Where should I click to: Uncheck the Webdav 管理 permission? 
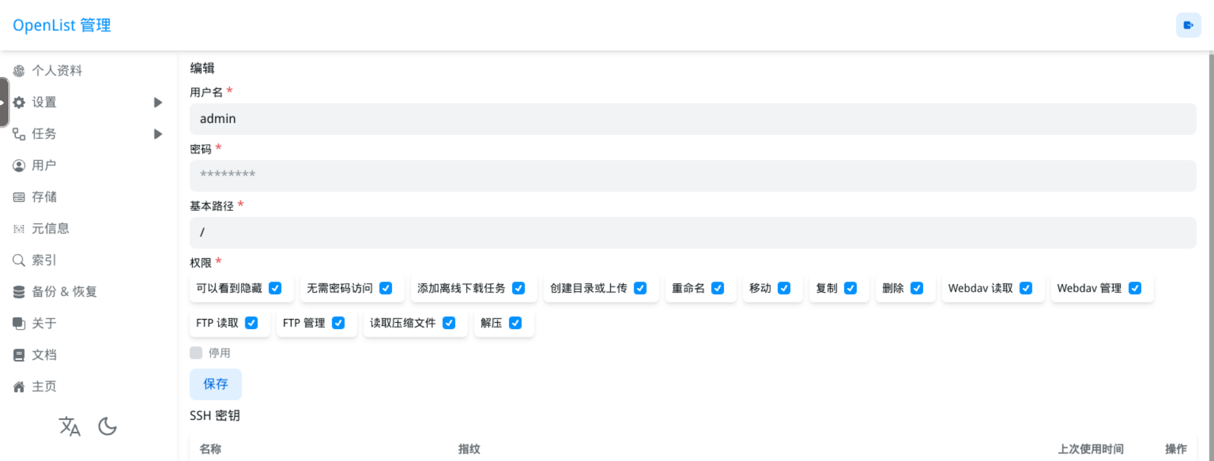pos(1135,288)
